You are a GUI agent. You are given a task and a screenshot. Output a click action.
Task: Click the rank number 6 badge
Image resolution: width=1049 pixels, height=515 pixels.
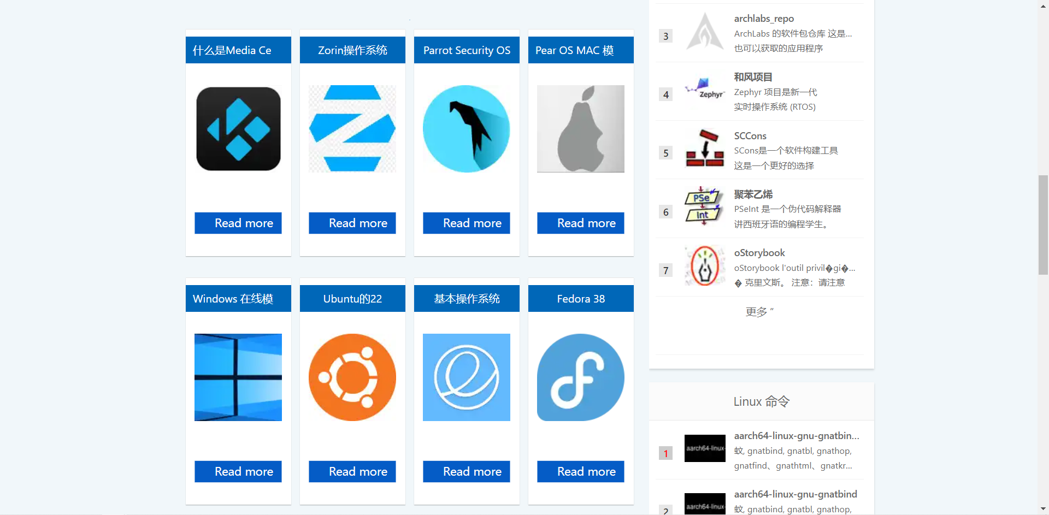(665, 212)
